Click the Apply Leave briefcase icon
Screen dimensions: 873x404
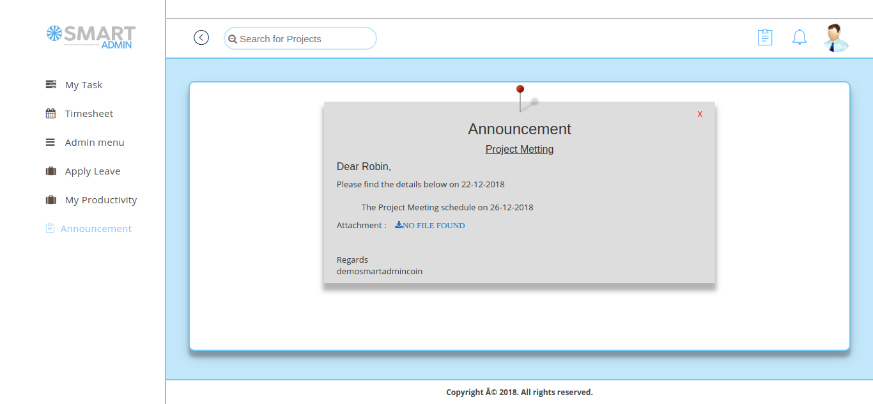[x=51, y=171]
